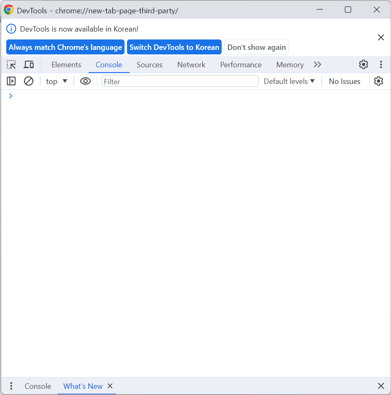391x395 pixels.
Task: Create a live expression with the eye icon
Action: point(86,81)
